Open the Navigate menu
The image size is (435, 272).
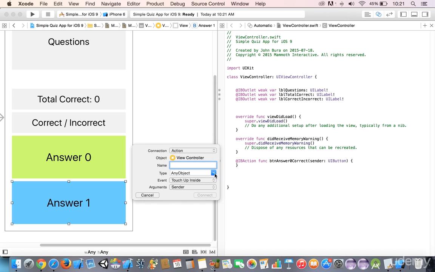[x=111, y=4]
